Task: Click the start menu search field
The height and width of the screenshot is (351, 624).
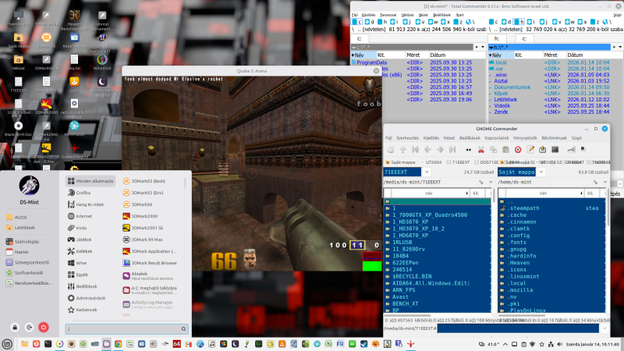Action: point(126,328)
